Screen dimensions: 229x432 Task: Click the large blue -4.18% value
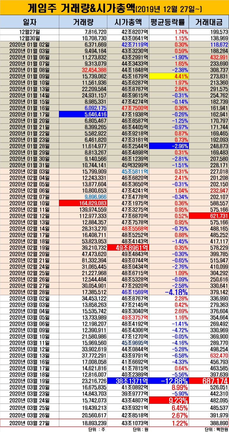point(176,292)
